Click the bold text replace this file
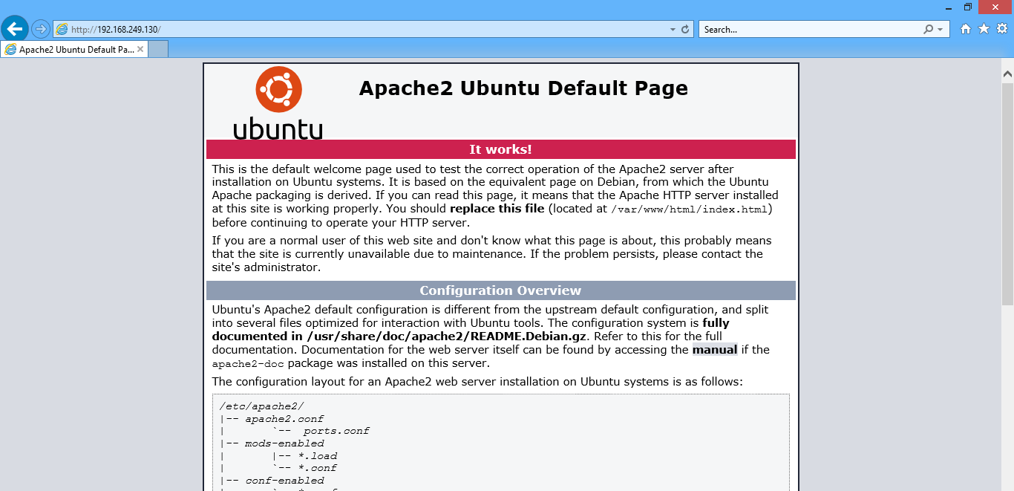The width and height of the screenshot is (1014, 491). pyautogui.click(x=497, y=209)
